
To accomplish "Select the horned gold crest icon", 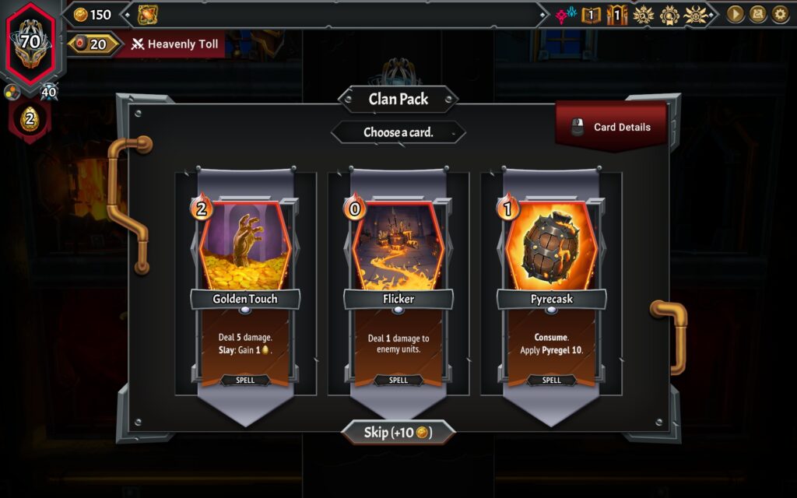I will [x=695, y=16].
